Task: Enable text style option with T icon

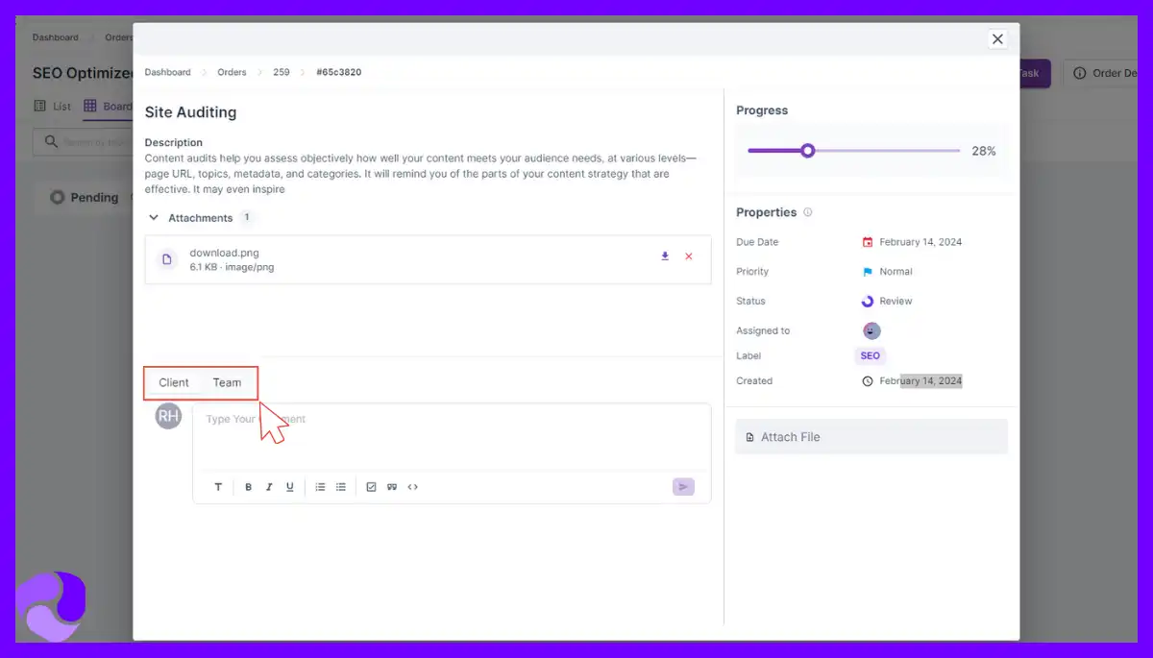Action: pos(218,487)
